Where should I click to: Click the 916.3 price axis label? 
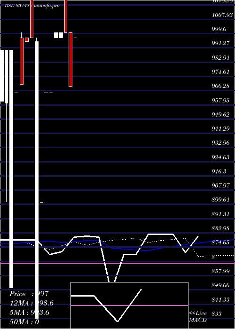click(x=219, y=172)
